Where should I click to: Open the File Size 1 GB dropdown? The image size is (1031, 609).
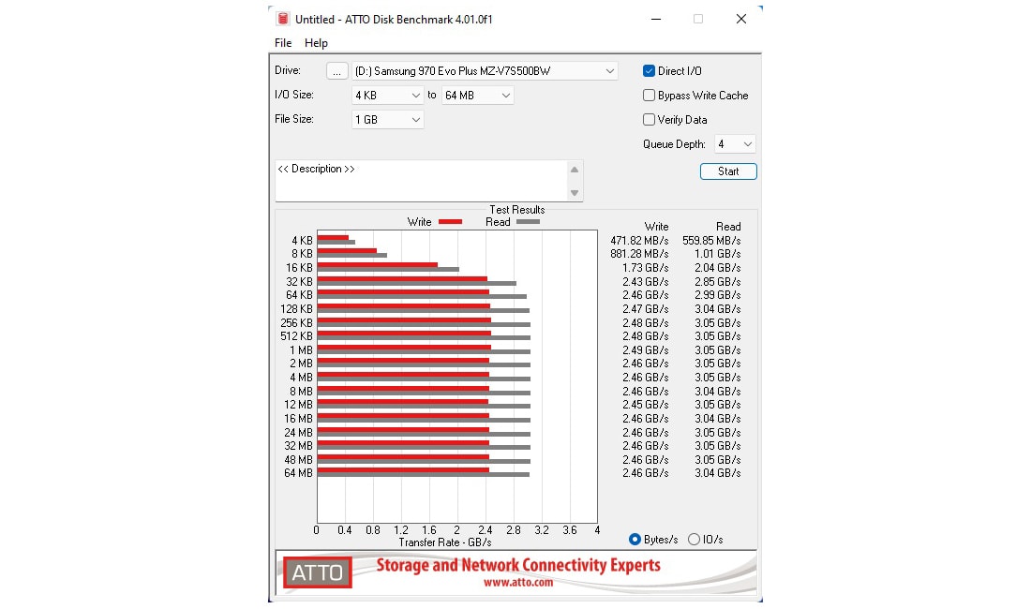coord(387,120)
